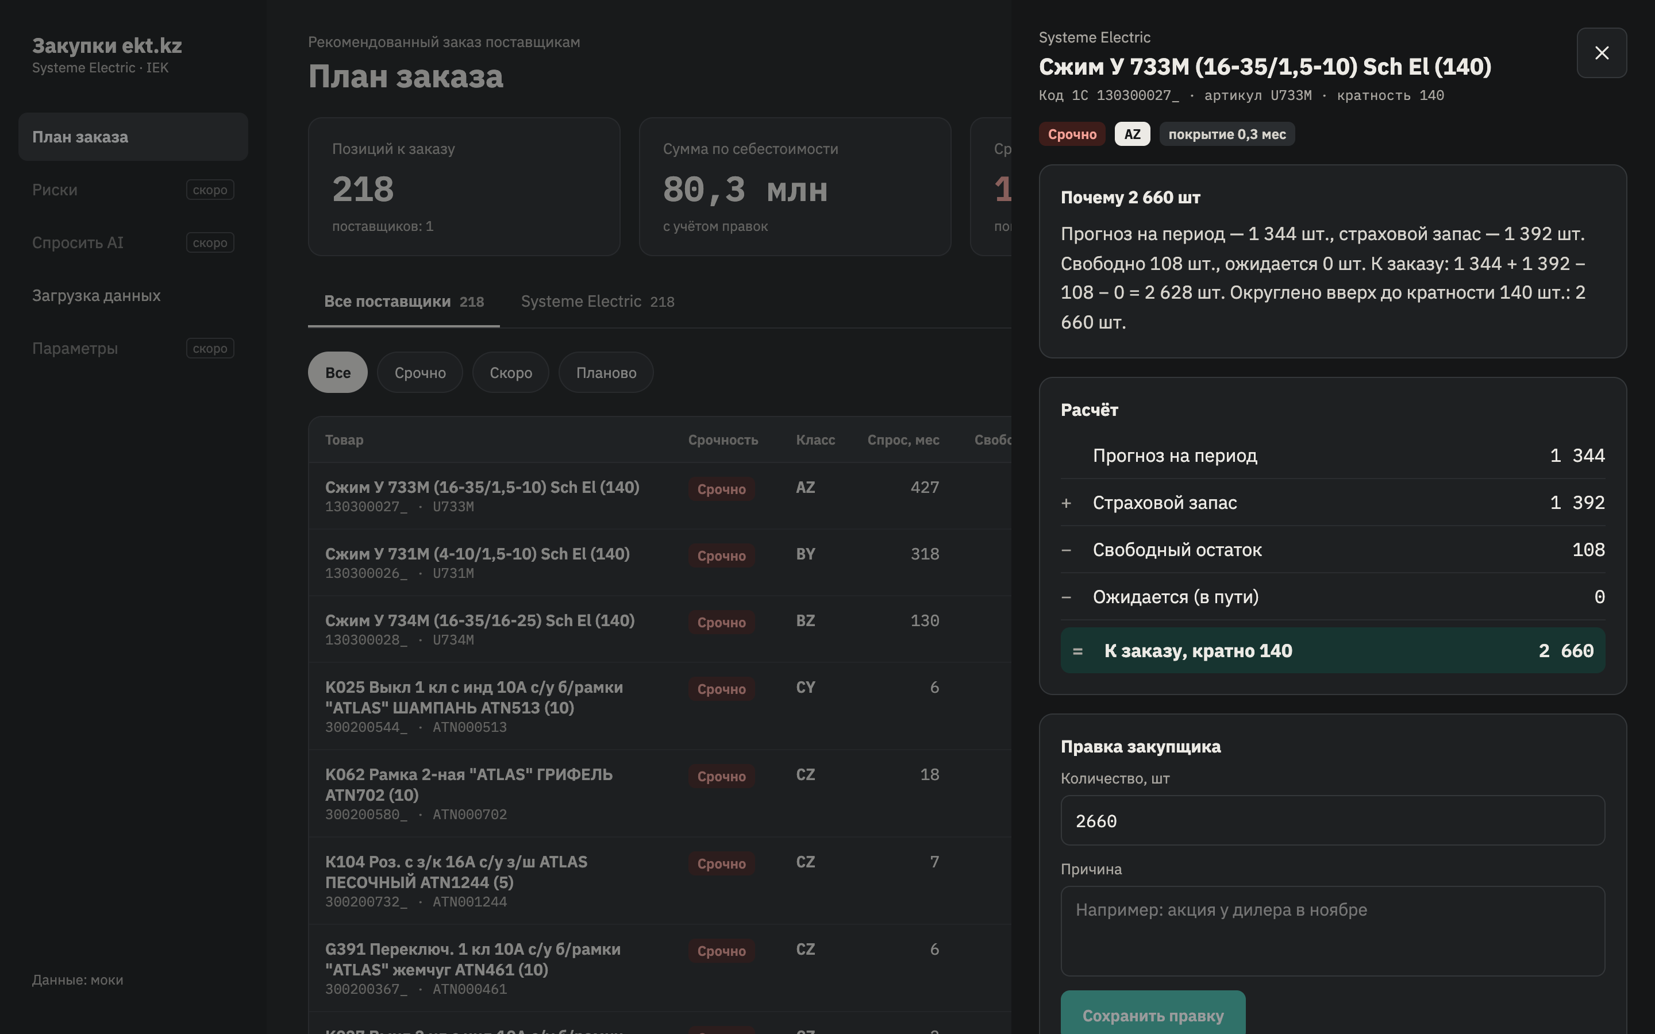This screenshot has height=1034, width=1655.
Task: Sort by the Товар column header
Action: (x=344, y=439)
